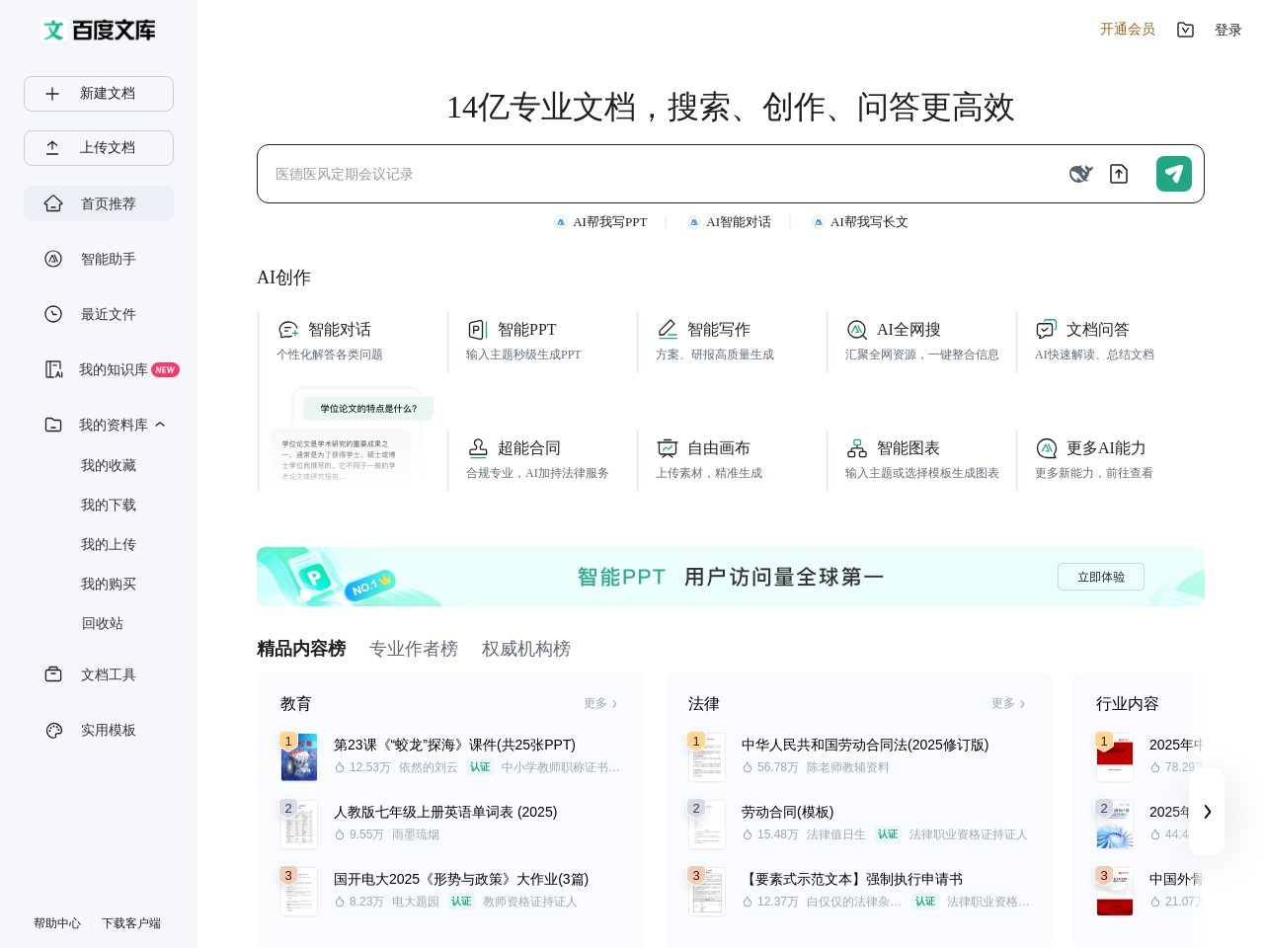Click the 开通会员 link

point(1128,30)
